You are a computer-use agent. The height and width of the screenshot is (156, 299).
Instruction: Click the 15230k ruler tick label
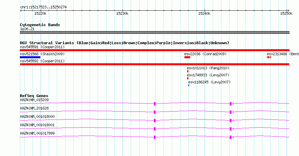tap(122, 13)
